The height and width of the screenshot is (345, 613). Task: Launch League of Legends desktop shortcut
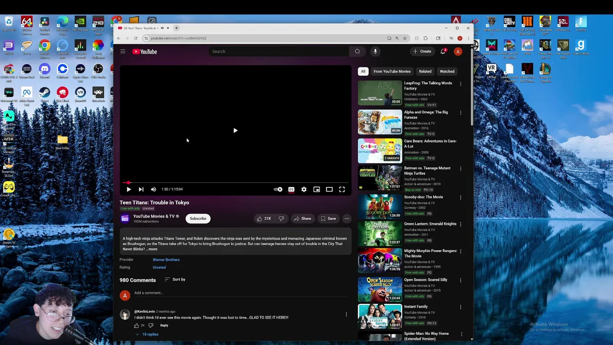click(x=545, y=72)
